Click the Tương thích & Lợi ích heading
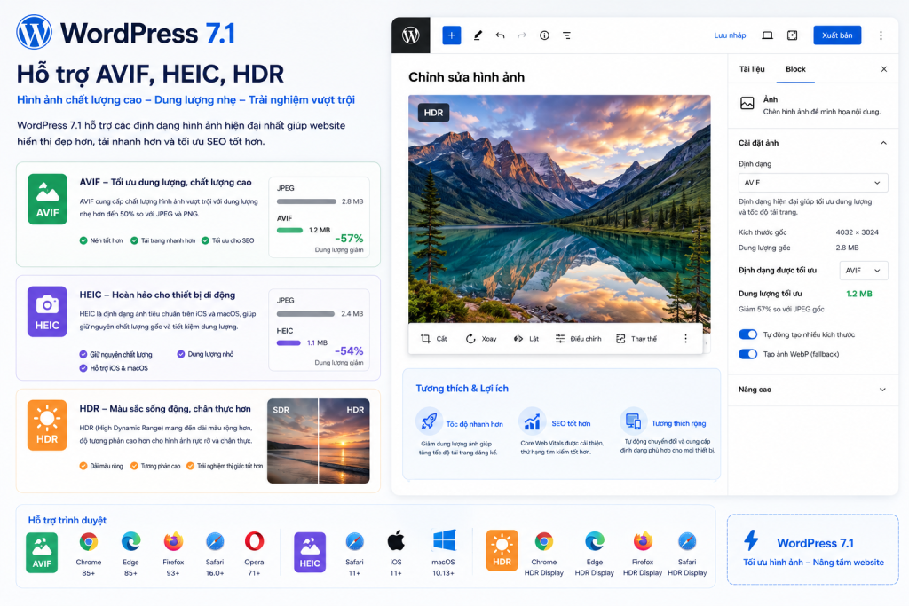Viewport: 909px width, 606px height. point(462,388)
